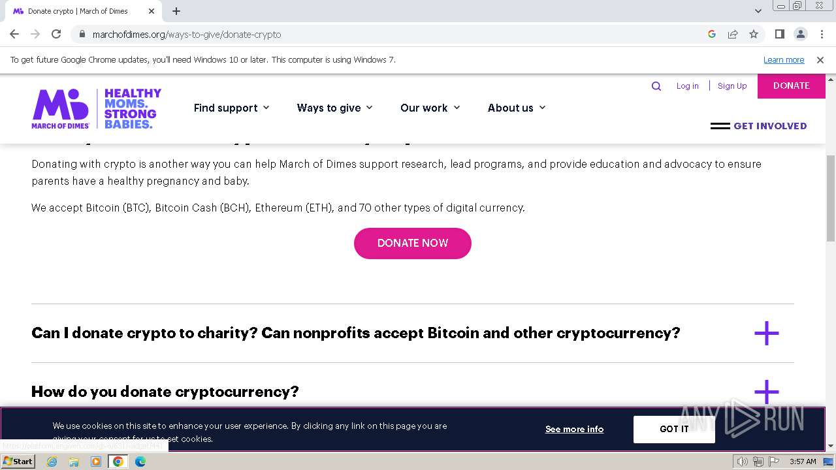Screen dimensions: 836x470
Task: Open Chrome profile avatar icon
Action: [x=800, y=35]
